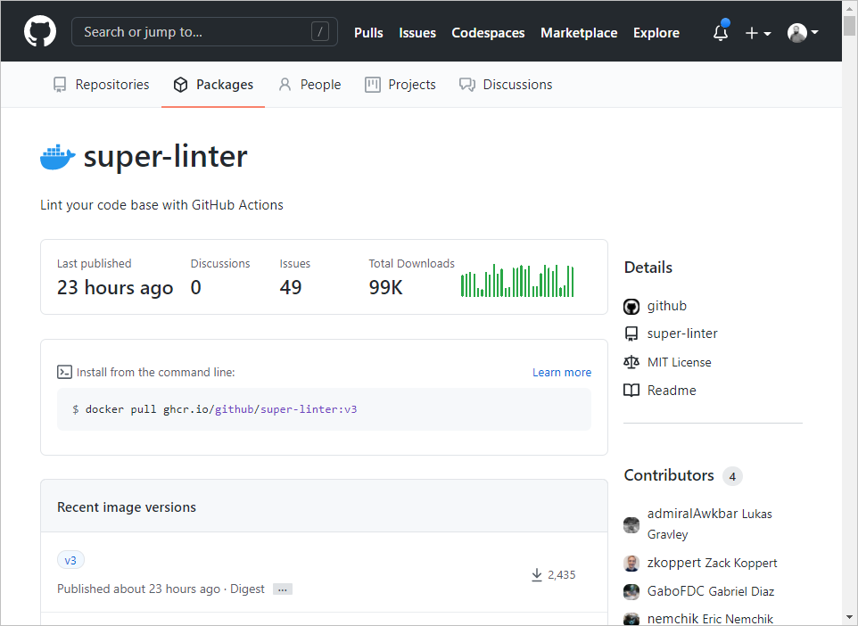Open the Learn more link
Viewport: 858px width, 626px height.
tap(561, 372)
